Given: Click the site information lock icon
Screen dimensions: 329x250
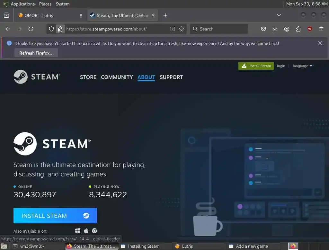Looking at the screenshot, I should (x=60, y=29).
